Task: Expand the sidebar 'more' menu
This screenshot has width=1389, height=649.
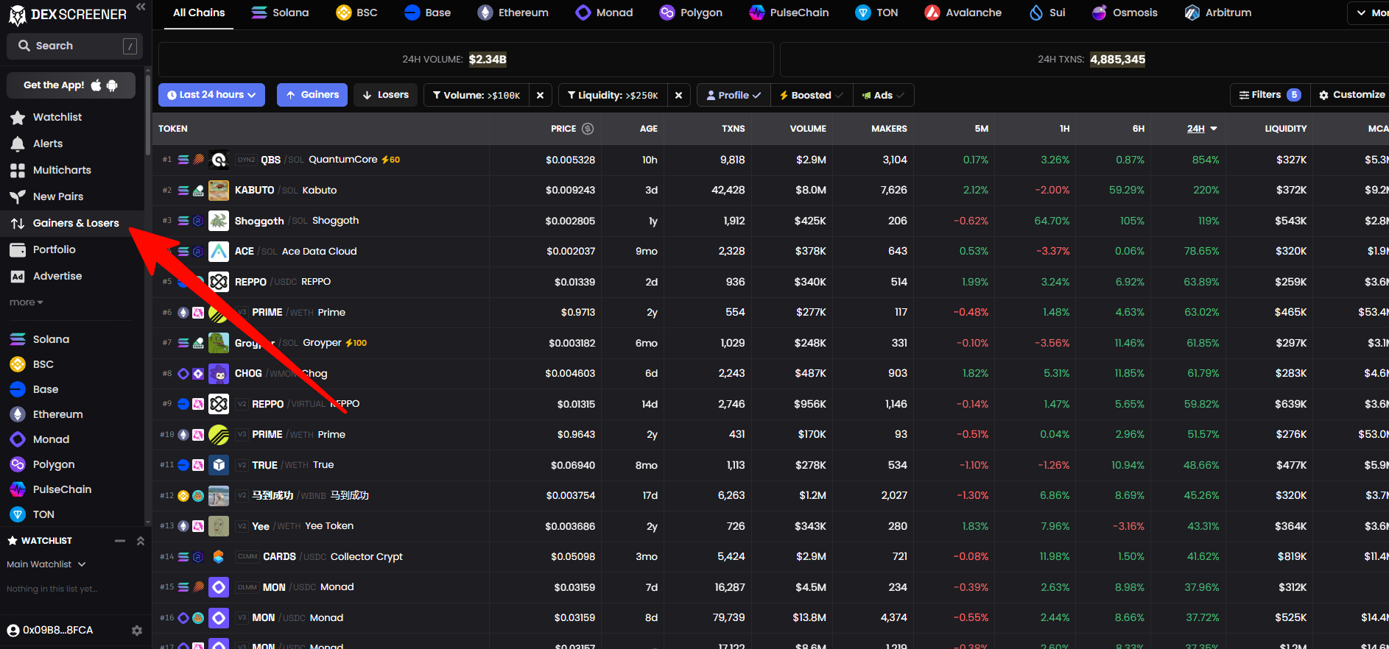Action: 26,302
